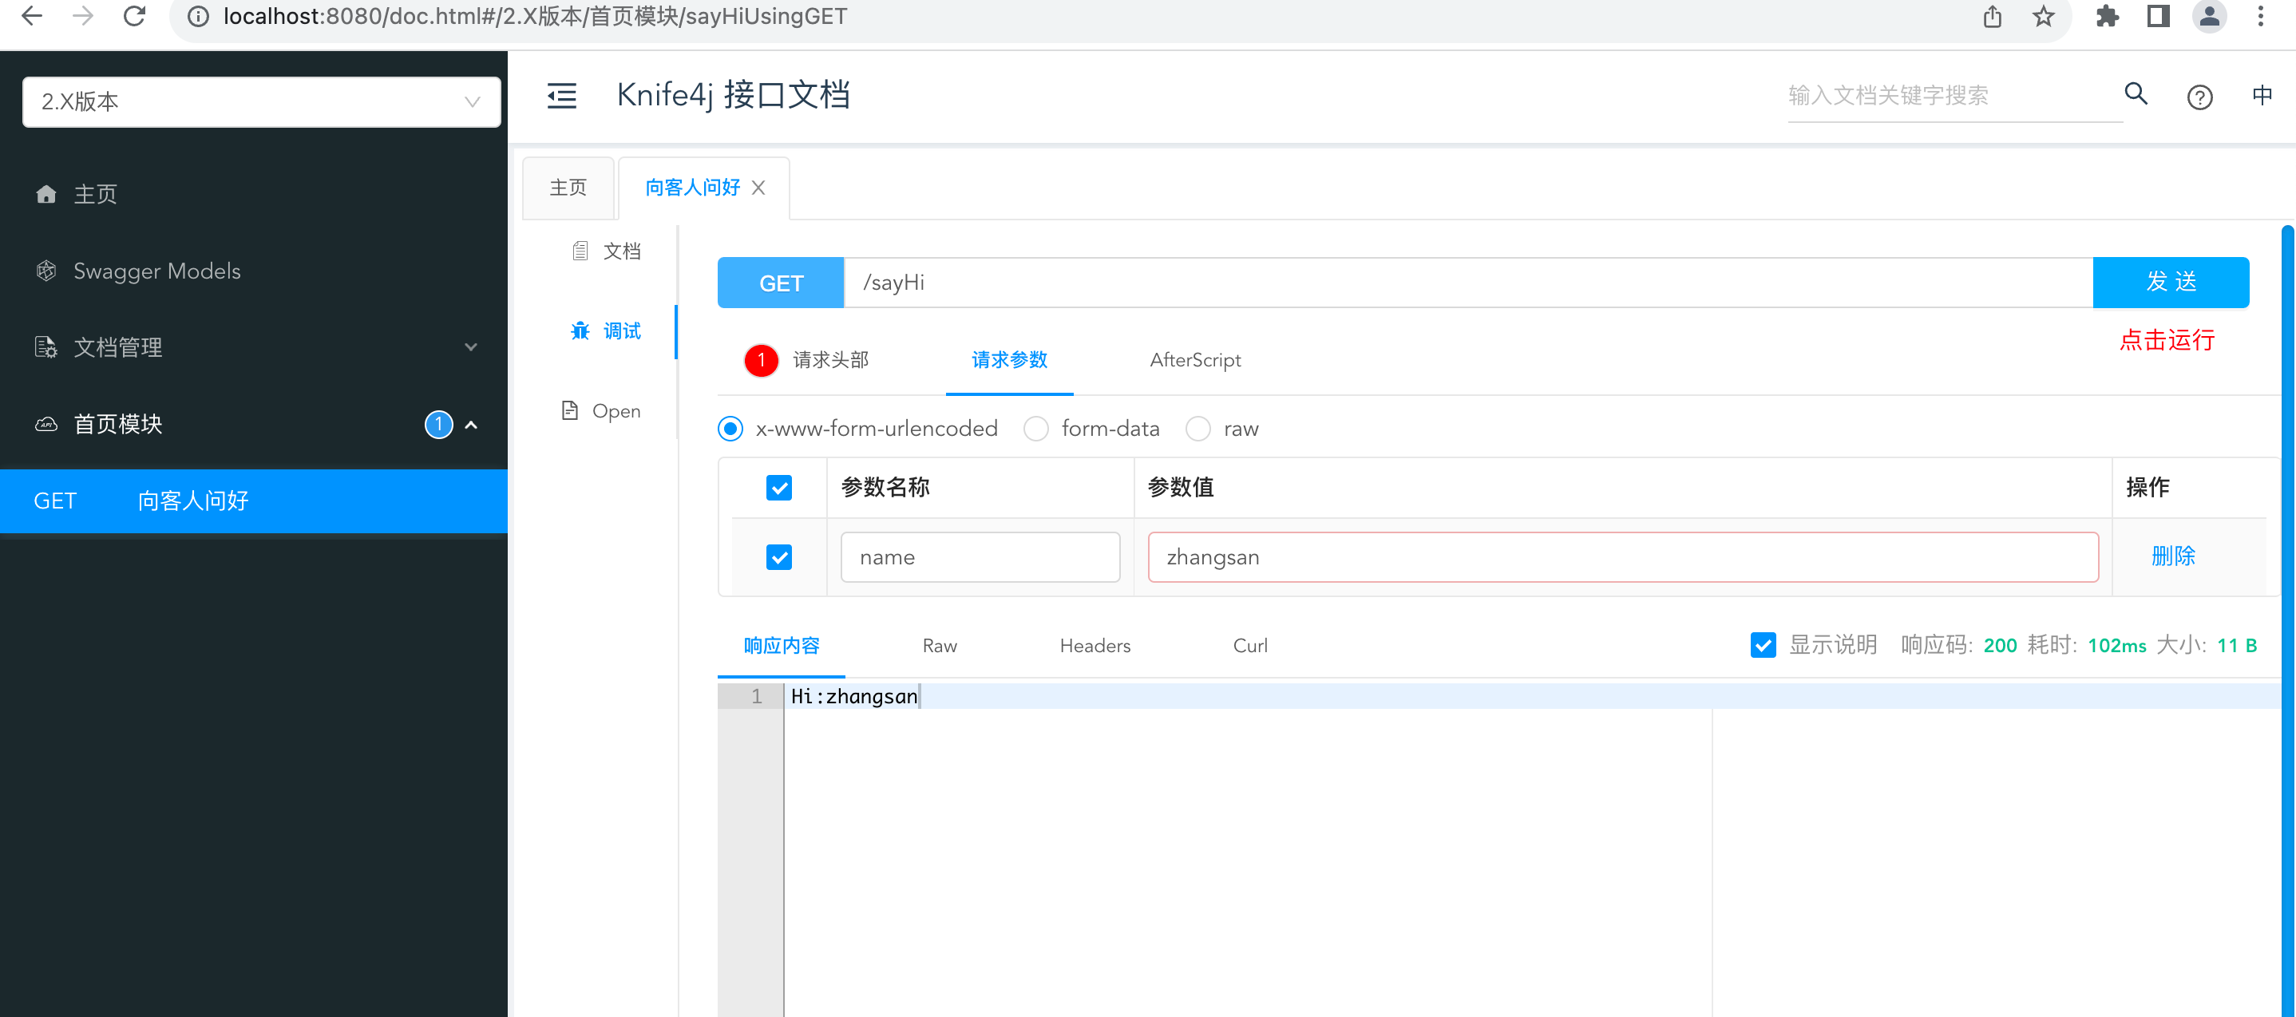Click the search magnifier icon
This screenshot has width=2296, height=1017.
pos(2136,94)
